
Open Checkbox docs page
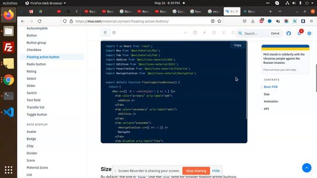point(34,50)
